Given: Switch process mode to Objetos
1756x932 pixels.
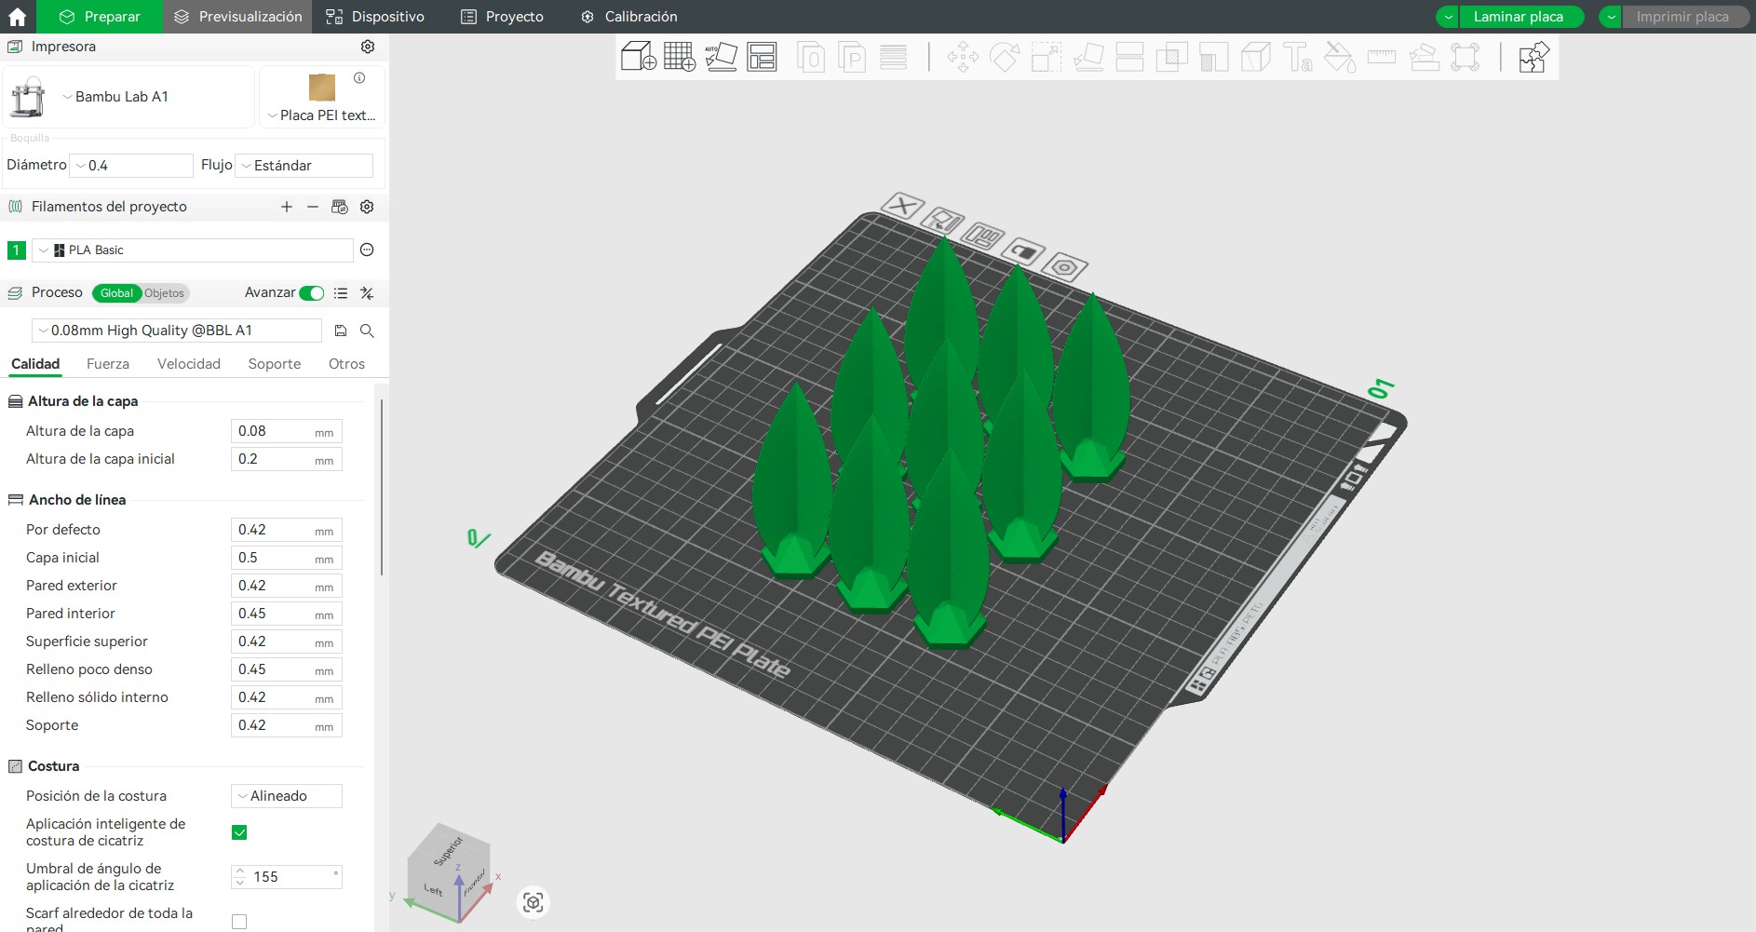Looking at the screenshot, I should coord(165,293).
